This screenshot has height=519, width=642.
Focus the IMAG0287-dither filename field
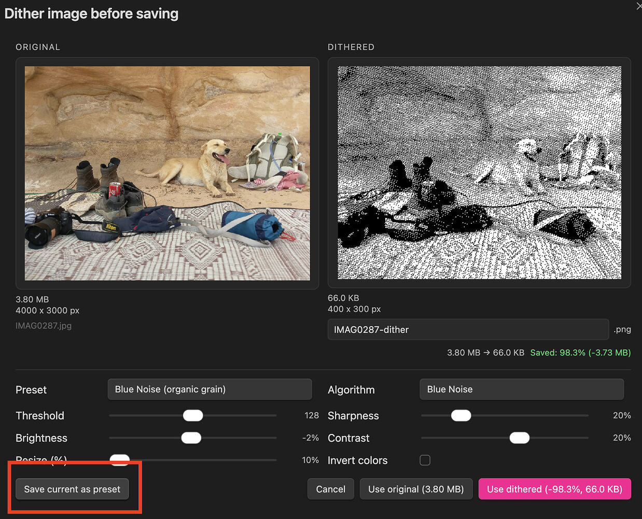[x=468, y=330]
